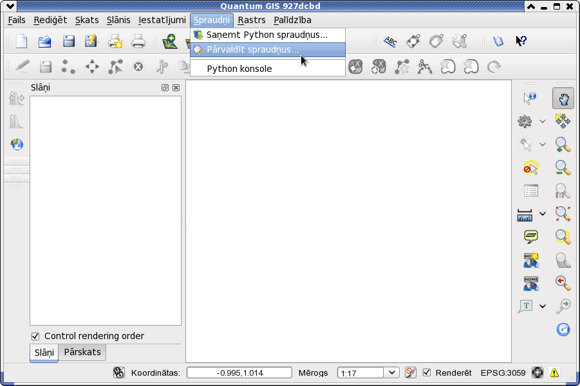
Task: Click the Deselect Features icon
Action: click(530, 168)
